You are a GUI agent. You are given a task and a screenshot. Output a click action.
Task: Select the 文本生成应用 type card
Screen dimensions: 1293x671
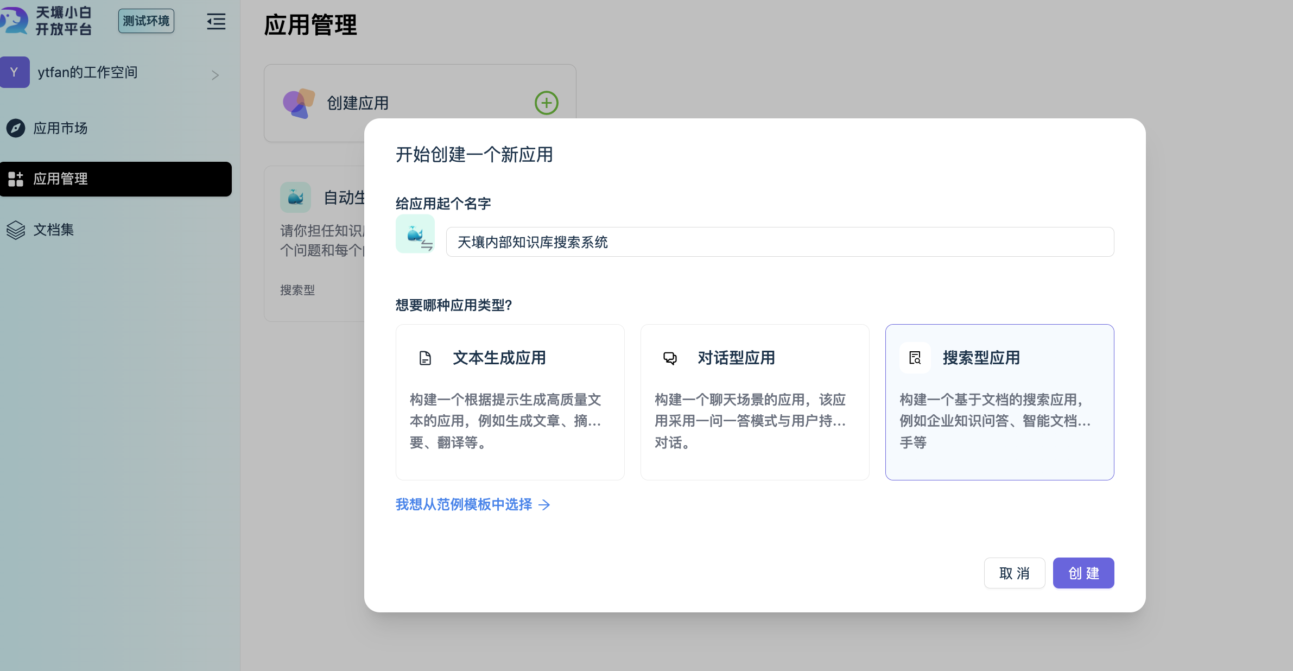[510, 402]
